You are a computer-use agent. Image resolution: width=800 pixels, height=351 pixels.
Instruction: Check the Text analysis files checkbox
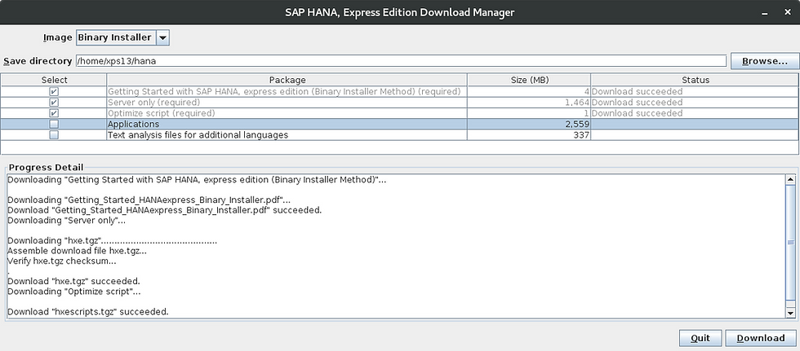click(54, 135)
